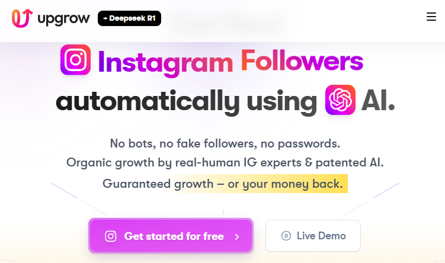Click the sparkle icon in Deepseek badge

(105, 18)
